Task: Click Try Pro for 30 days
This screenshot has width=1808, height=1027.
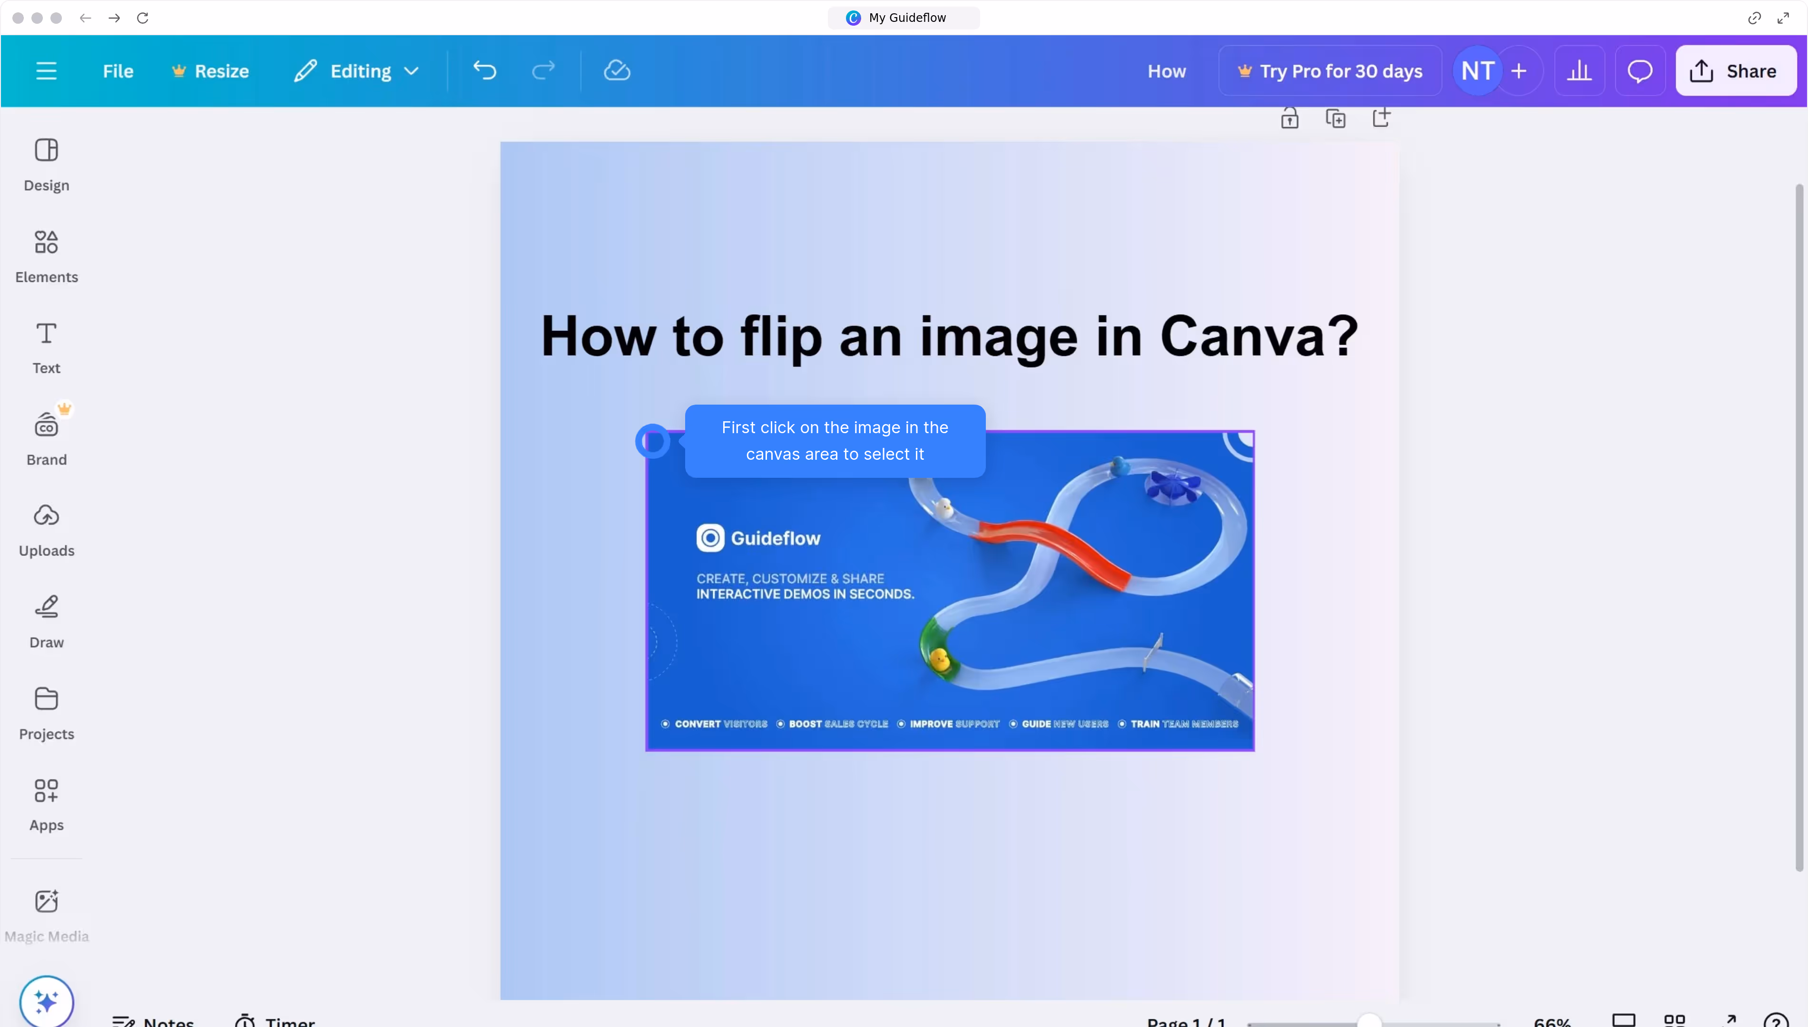Action: [x=1329, y=70]
